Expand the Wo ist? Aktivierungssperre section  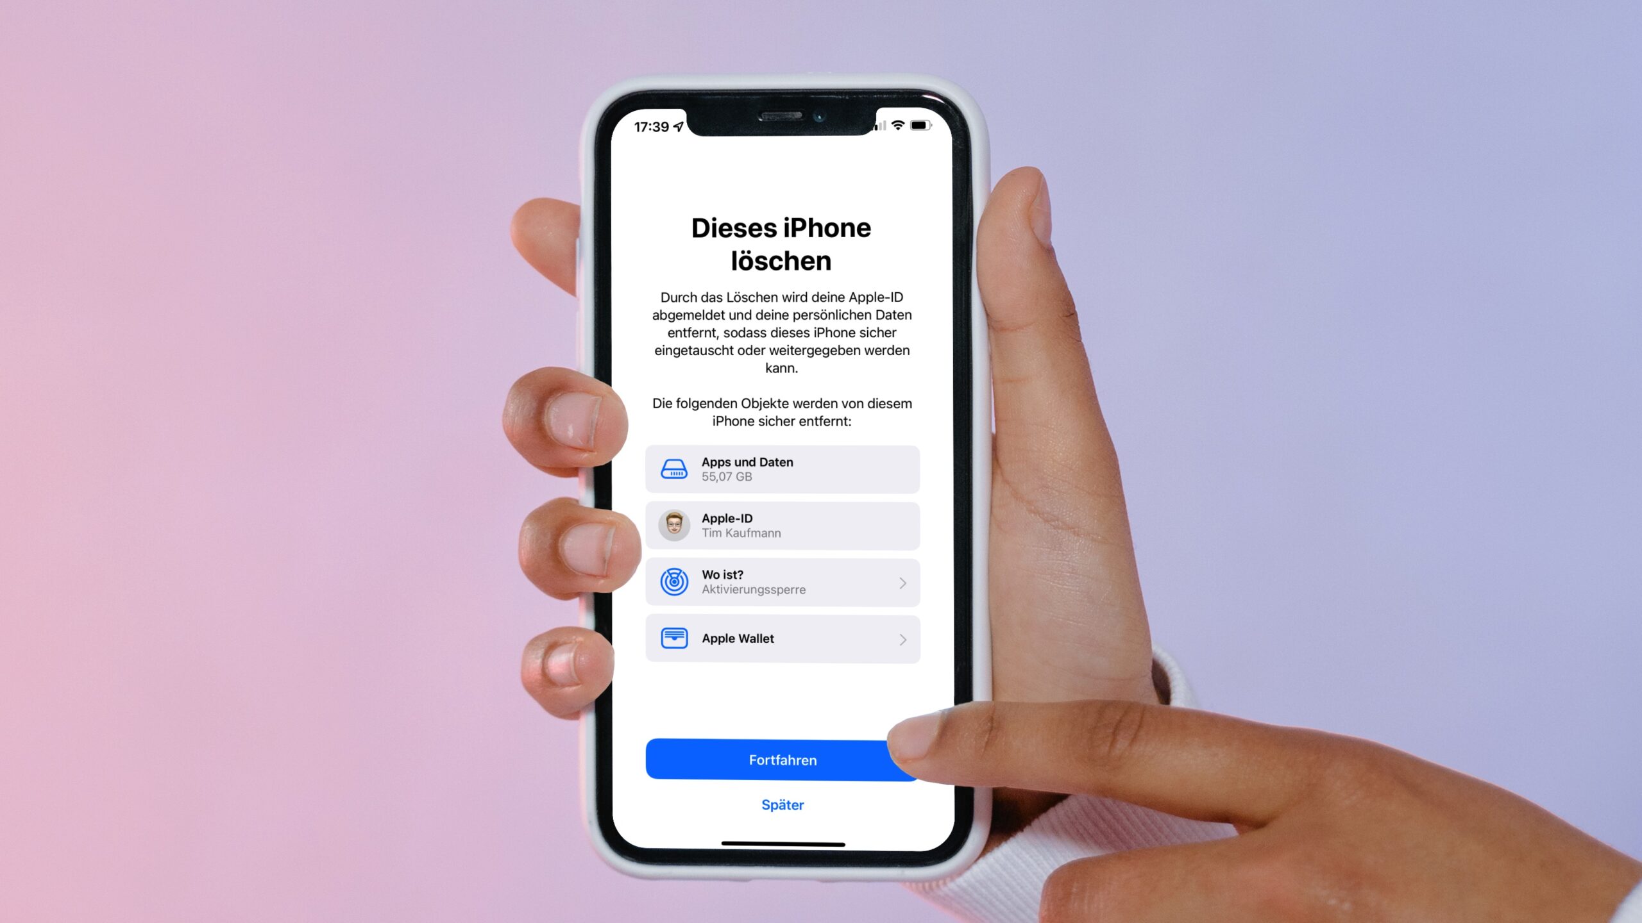click(x=902, y=583)
